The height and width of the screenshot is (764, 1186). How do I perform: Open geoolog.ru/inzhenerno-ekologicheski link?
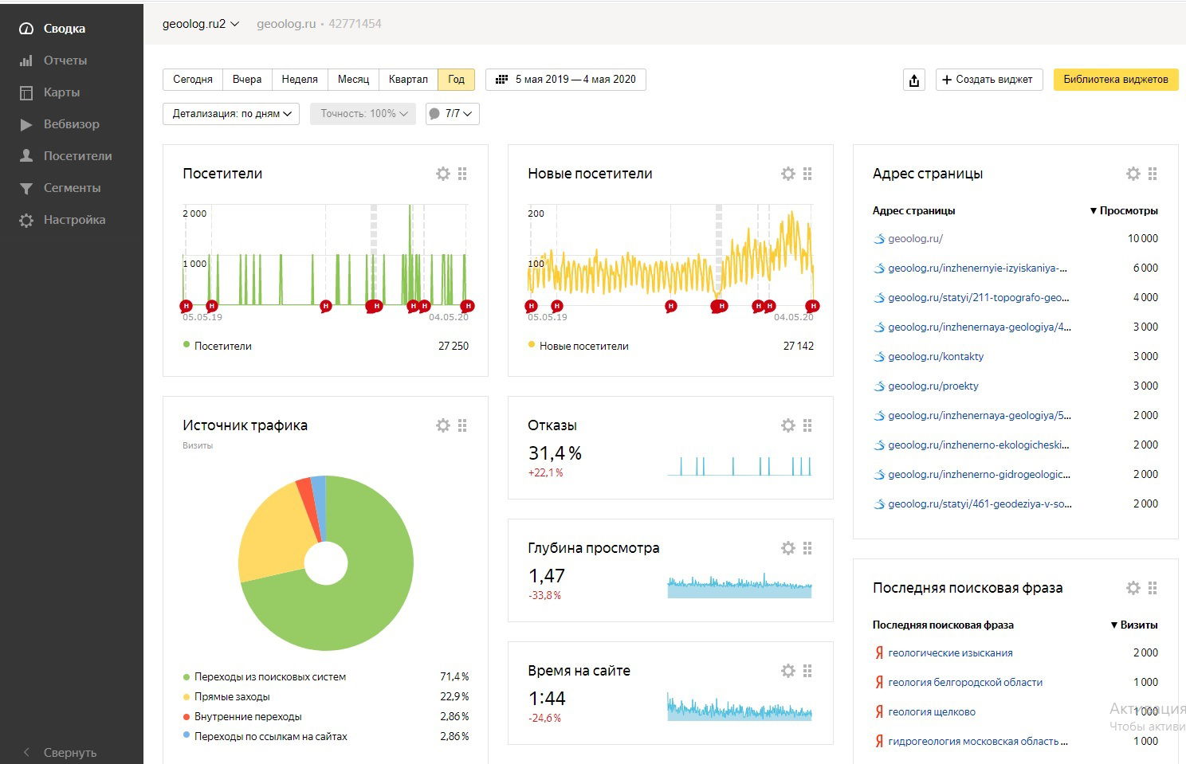coord(979,445)
